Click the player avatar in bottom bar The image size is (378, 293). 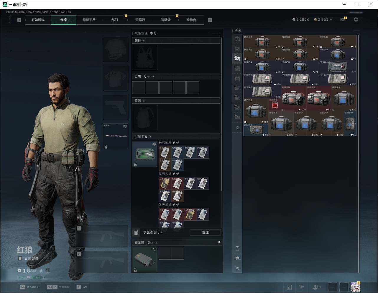click(x=355, y=287)
